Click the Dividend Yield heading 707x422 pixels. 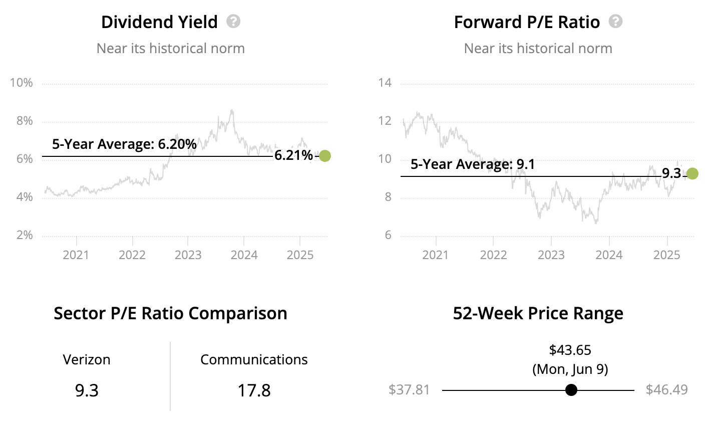pos(159,22)
